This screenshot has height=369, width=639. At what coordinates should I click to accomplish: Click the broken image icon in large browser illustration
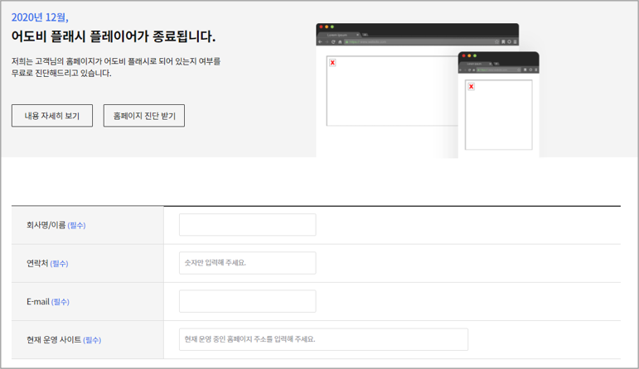point(332,62)
